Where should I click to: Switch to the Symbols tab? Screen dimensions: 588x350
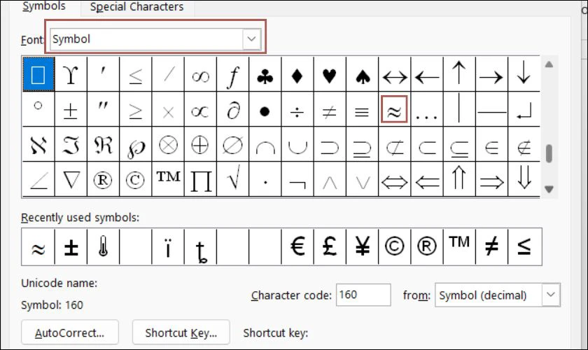coord(44,6)
